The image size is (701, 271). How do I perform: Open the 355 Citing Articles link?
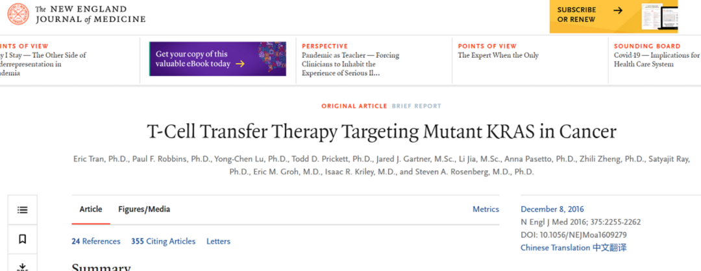pos(163,242)
